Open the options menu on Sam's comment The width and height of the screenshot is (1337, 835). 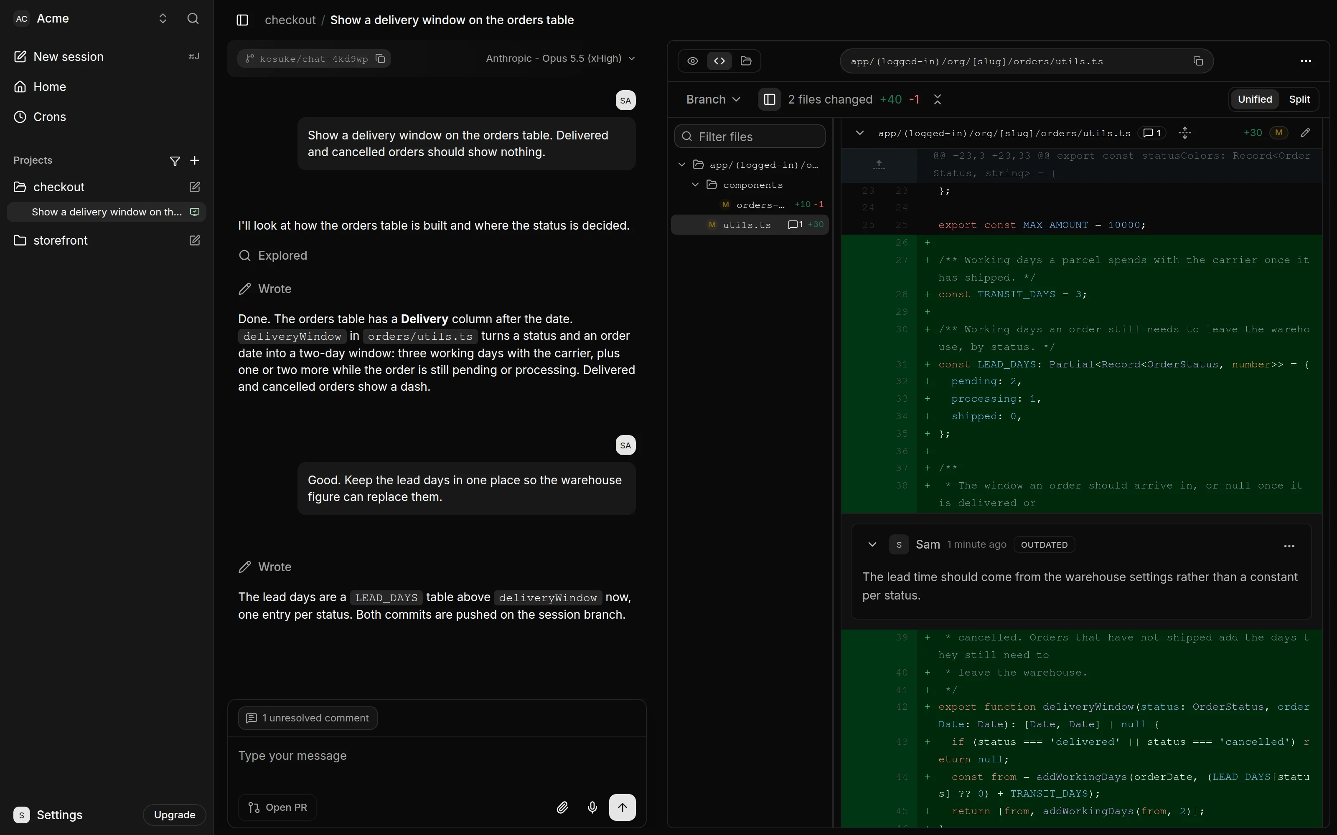click(x=1289, y=546)
